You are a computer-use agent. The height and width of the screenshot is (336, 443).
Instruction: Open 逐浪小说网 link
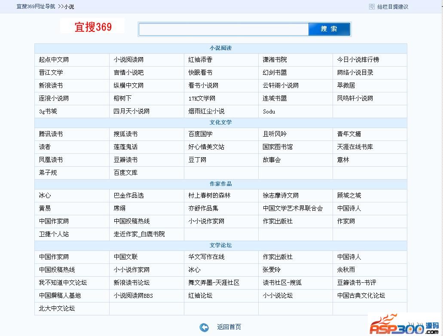pos(54,98)
